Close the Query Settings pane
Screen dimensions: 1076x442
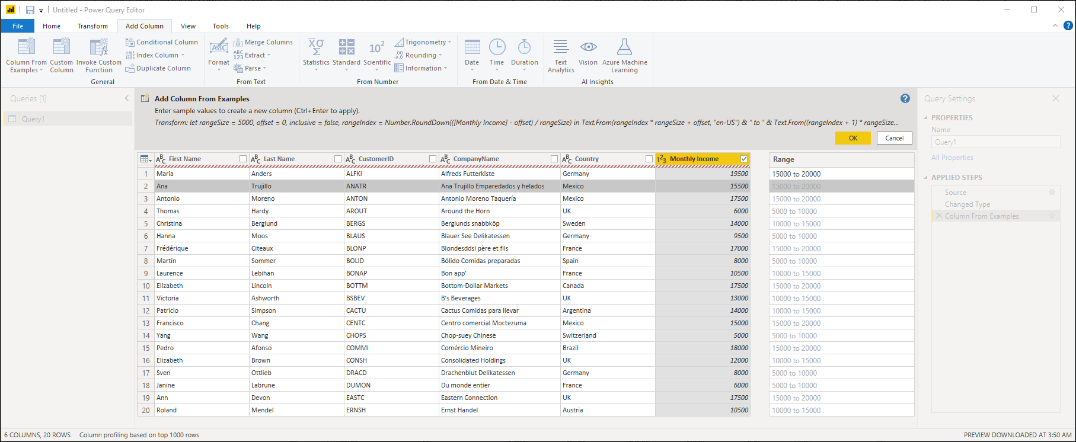[x=1056, y=98]
